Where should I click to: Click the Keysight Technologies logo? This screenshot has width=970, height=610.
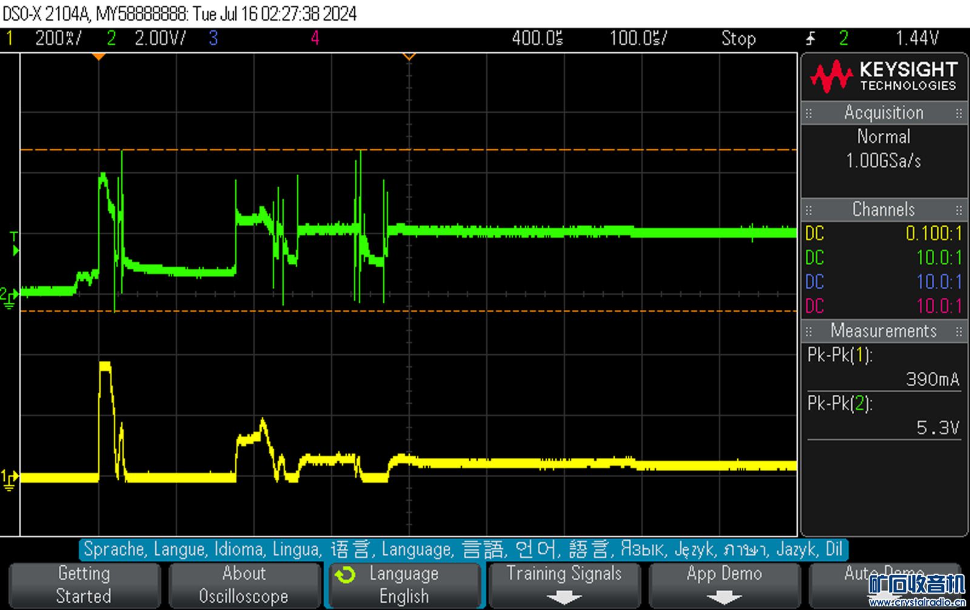pyautogui.click(x=883, y=76)
